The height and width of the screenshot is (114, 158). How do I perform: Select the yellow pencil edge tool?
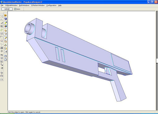(6, 38)
